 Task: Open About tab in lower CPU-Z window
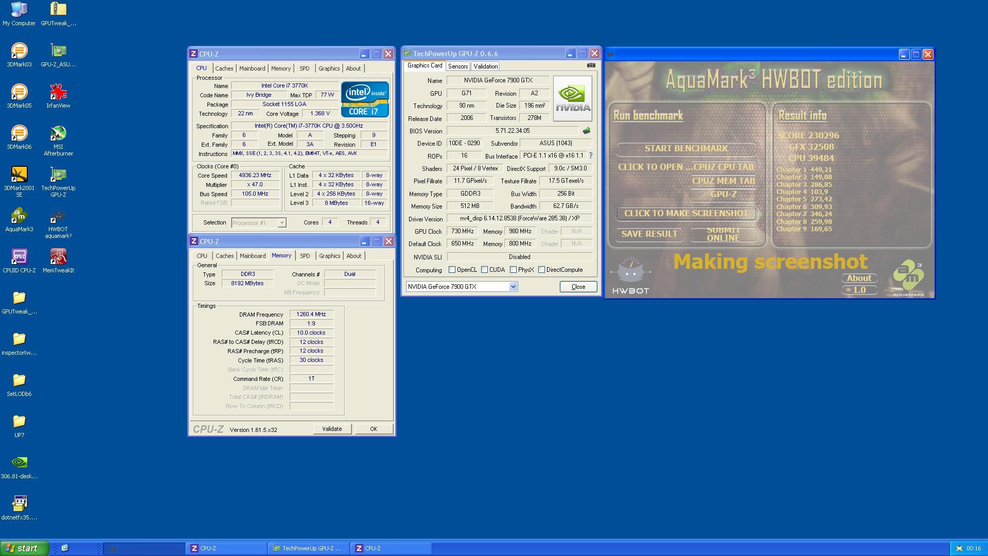pos(354,256)
